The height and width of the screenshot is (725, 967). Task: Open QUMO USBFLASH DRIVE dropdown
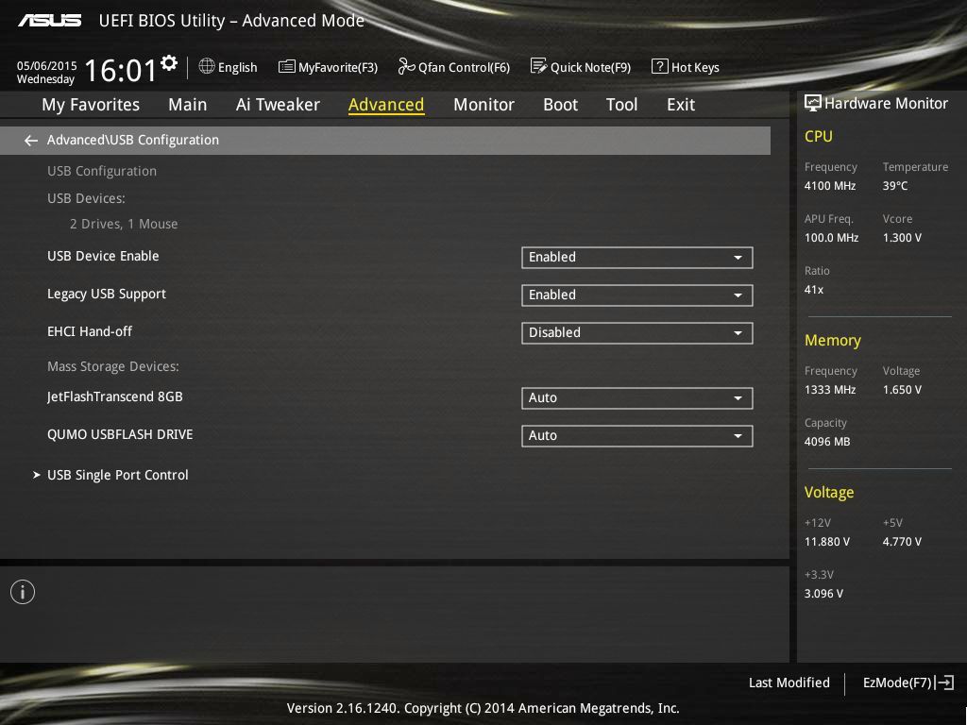(x=636, y=435)
